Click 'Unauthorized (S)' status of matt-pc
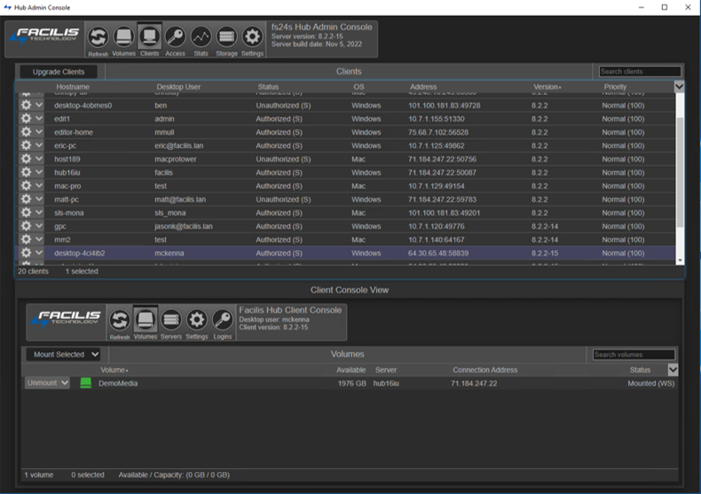 (283, 200)
